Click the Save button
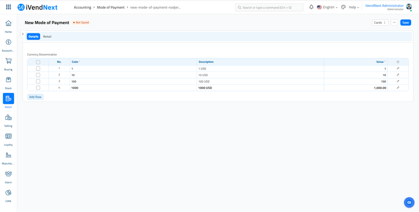Image resolution: width=419 pixels, height=212 pixels. pos(405,23)
